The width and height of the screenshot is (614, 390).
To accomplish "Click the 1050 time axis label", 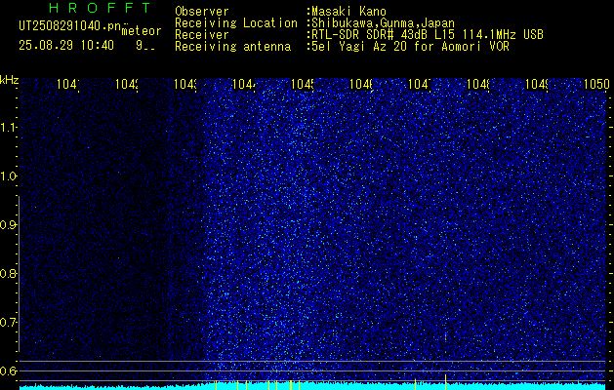I will [596, 84].
